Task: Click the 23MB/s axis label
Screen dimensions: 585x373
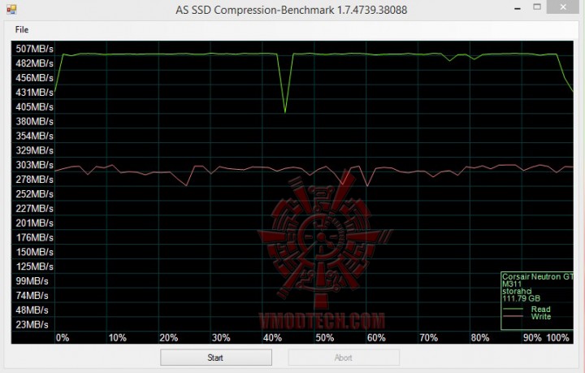Action: tap(32, 325)
